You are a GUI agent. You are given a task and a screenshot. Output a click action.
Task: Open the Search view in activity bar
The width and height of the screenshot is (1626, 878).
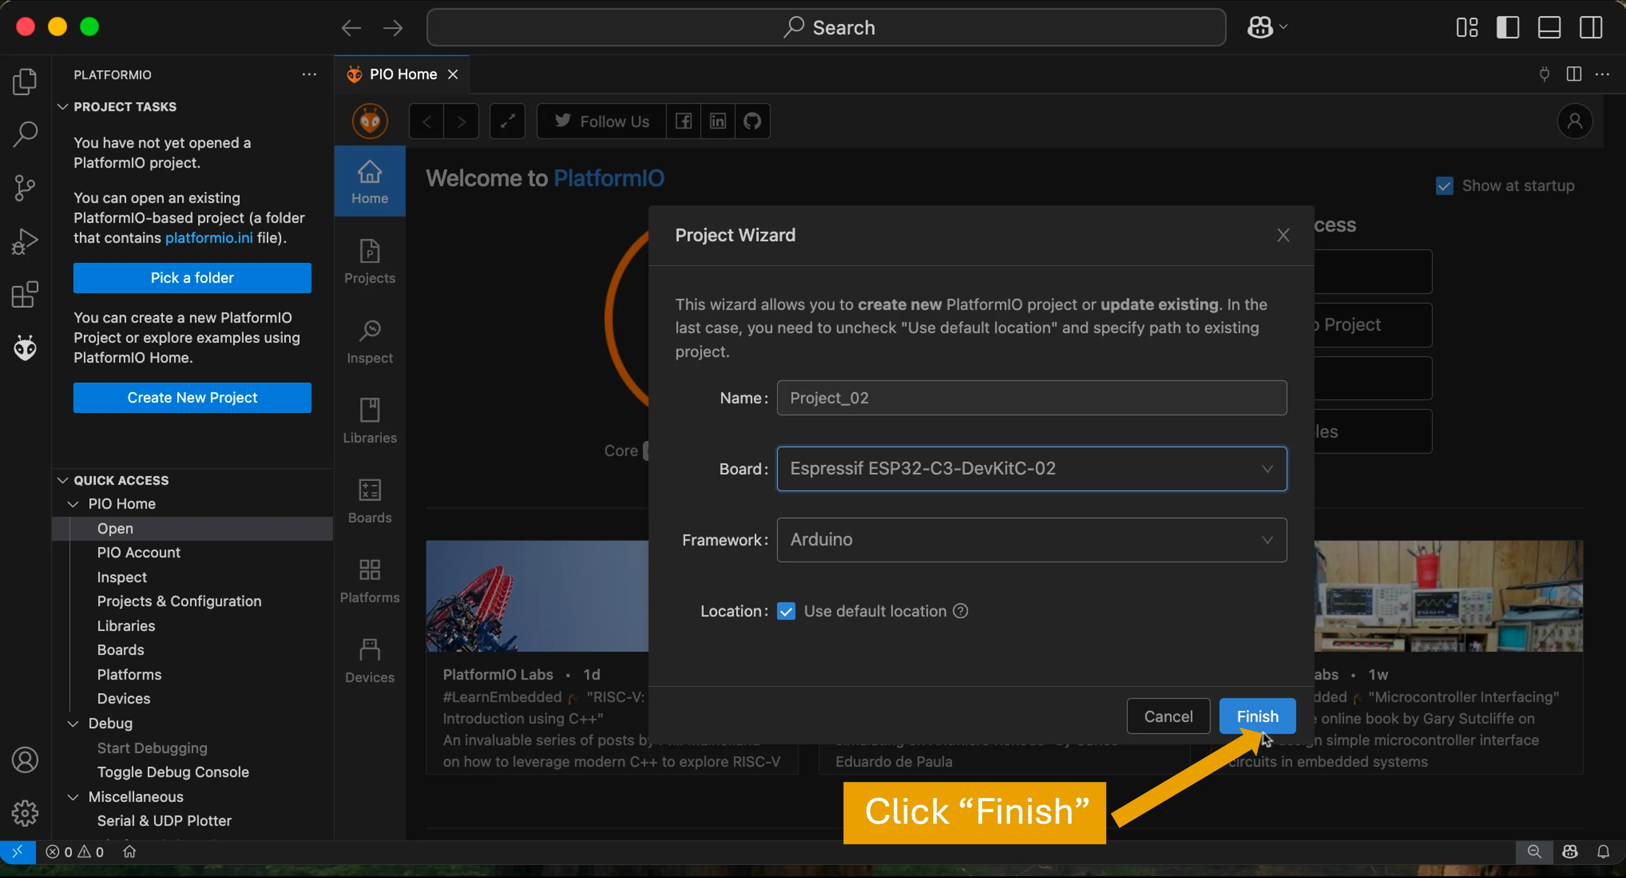25,135
